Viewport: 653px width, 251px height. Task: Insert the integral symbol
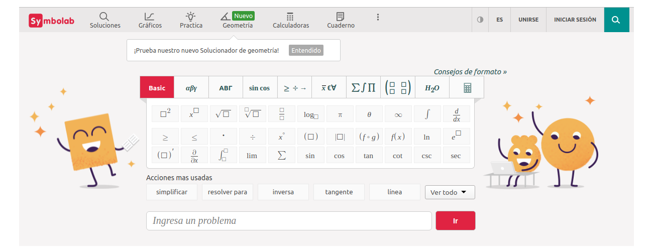pos(427,114)
